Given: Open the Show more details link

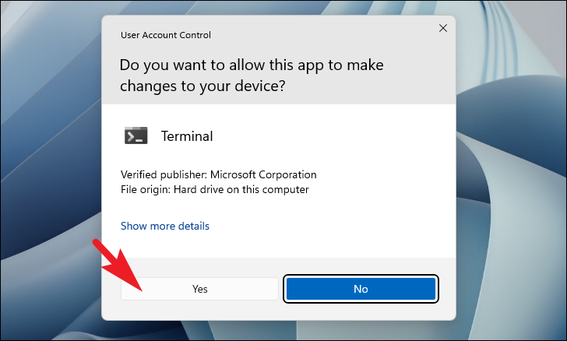Looking at the screenshot, I should tap(165, 226).
